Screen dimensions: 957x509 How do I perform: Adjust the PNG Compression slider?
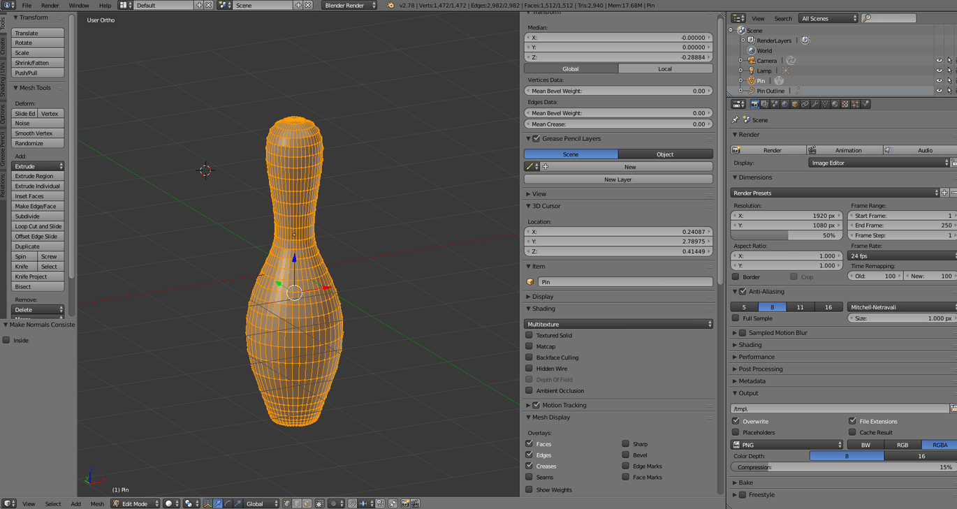pos(842,467)
